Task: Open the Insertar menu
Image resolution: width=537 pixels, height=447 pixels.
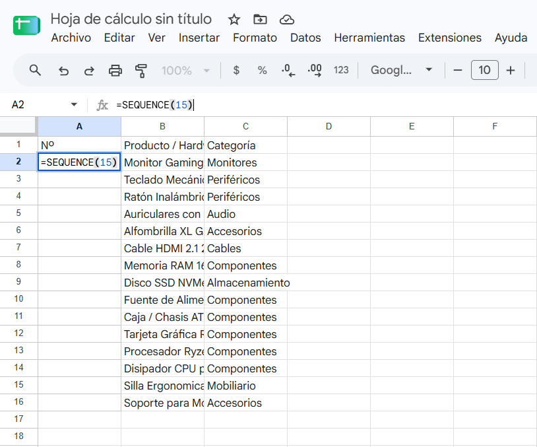Action: (199, 38)
